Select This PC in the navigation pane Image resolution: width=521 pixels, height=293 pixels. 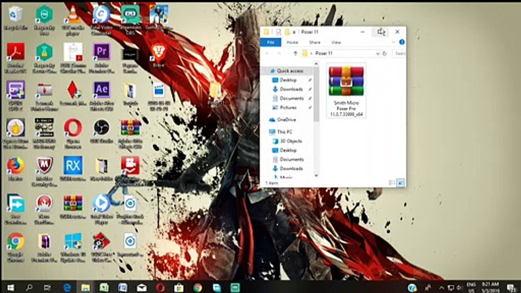point(284,132)
